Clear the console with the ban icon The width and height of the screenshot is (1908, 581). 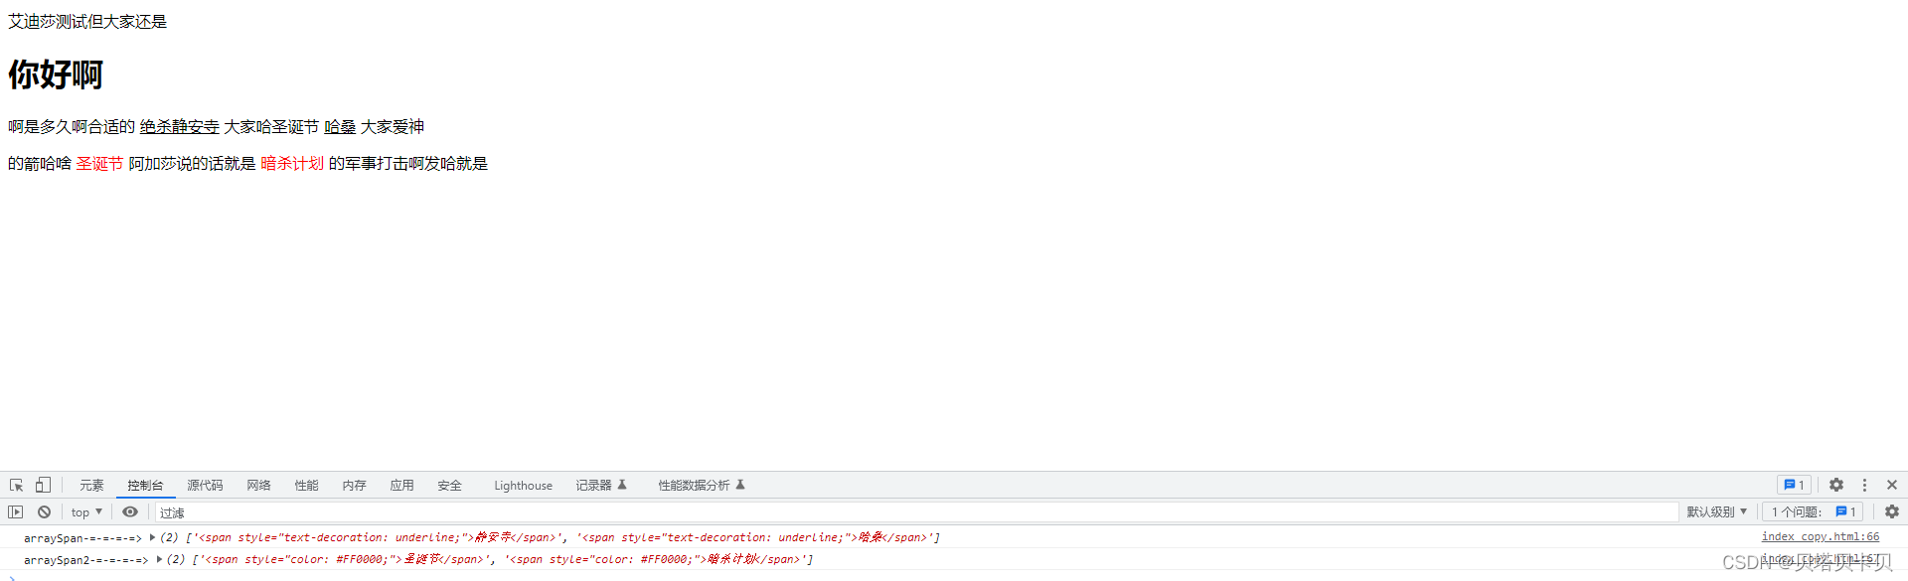tap(44, 511)
